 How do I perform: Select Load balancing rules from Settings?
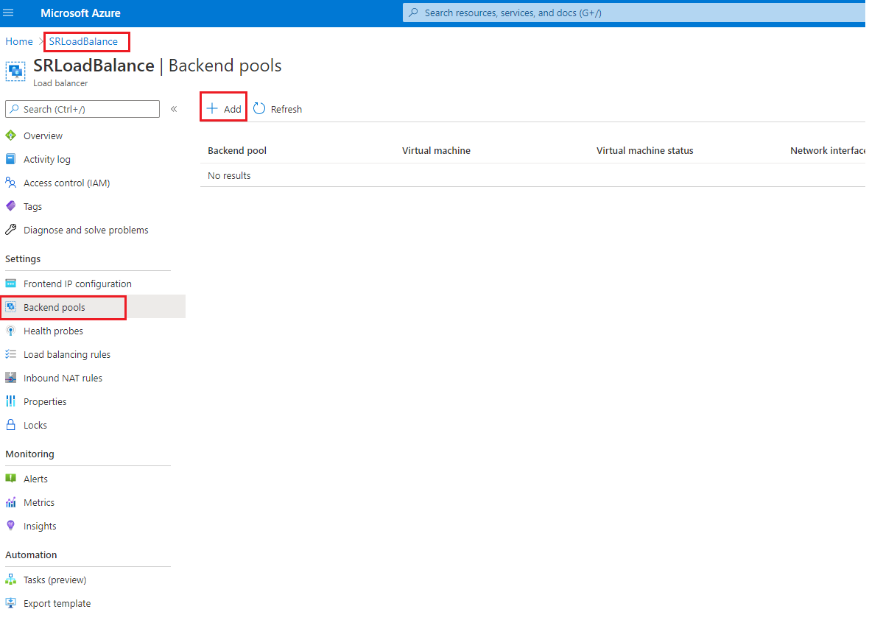click(67, 354)
